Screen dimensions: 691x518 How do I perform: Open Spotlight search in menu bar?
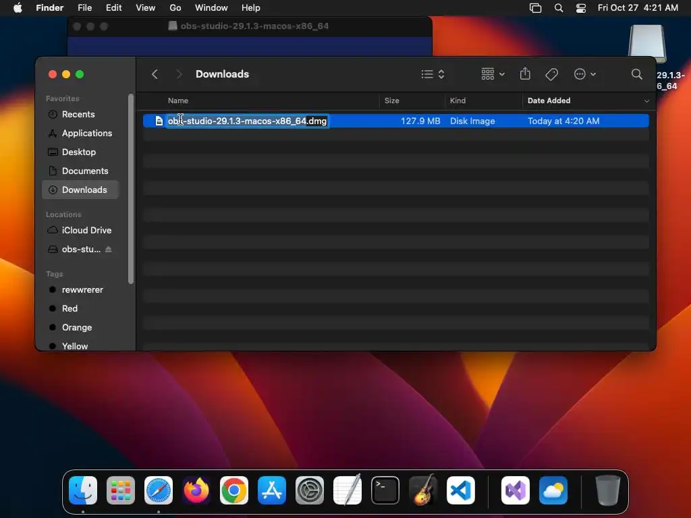pos(559,8)
